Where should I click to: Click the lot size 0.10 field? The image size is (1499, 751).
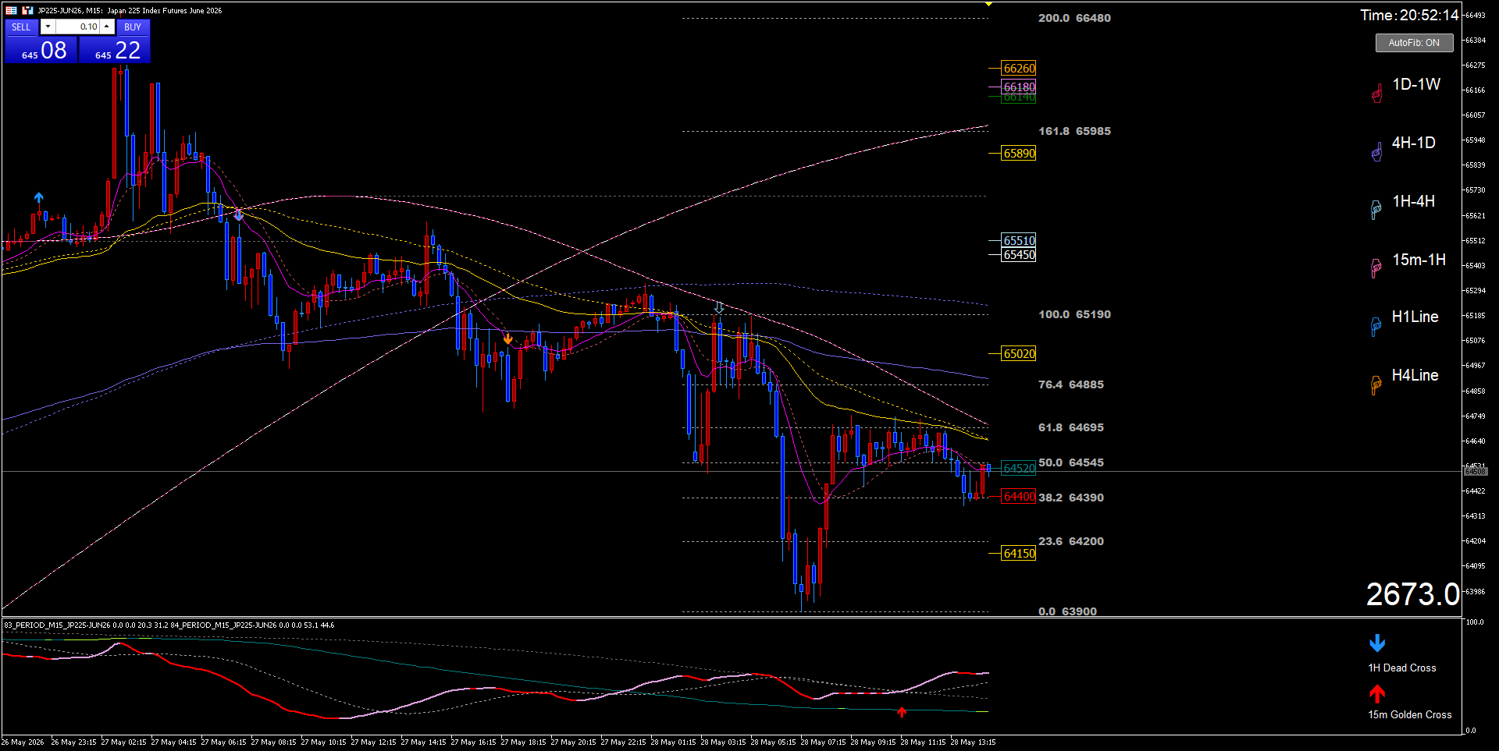pyautogui.click(x=77, y=27)
